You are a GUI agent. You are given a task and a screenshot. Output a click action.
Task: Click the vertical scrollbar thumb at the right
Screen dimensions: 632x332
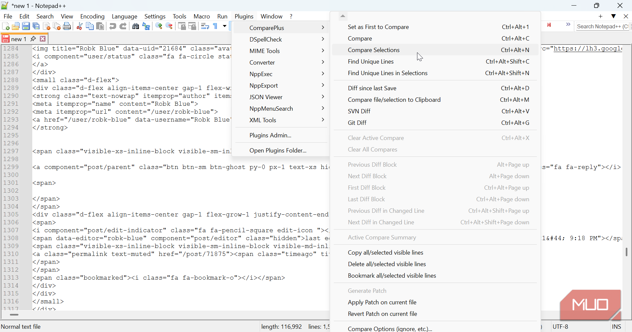click(x=626, y=252)
